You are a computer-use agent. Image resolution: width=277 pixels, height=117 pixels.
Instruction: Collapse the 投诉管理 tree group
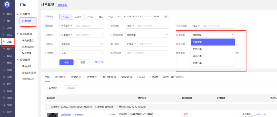click(17, 60)
